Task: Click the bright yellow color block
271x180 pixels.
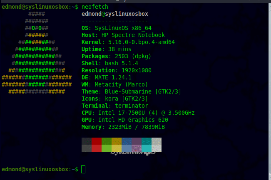Action: click(117, 148)
